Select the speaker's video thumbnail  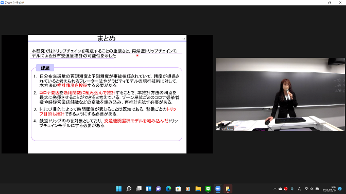[x=280, y=94]
